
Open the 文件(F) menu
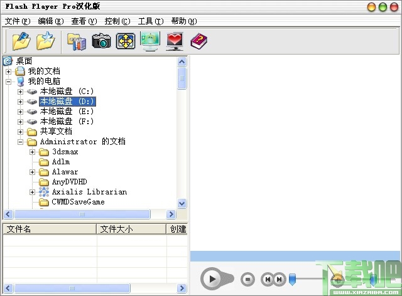click(18, 21)
